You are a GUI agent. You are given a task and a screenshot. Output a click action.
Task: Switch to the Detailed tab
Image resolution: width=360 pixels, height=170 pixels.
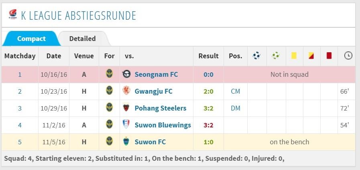click(x=82, y=39)
